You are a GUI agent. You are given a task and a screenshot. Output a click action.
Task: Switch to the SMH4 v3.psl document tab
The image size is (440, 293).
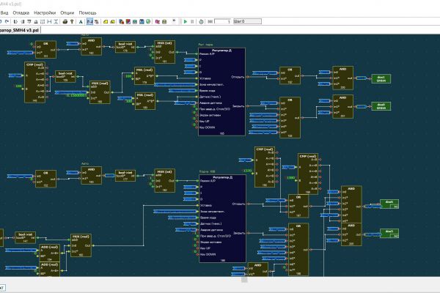pos(22,31)
